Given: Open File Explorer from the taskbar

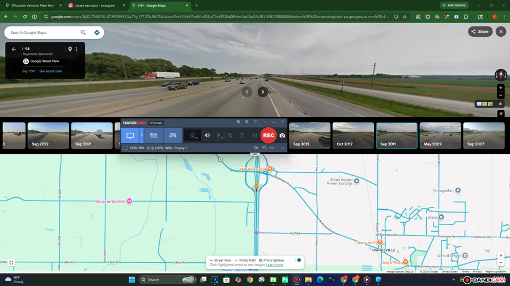Looking at the screenshot, I should pyautogui.click(x=308, y=280).
